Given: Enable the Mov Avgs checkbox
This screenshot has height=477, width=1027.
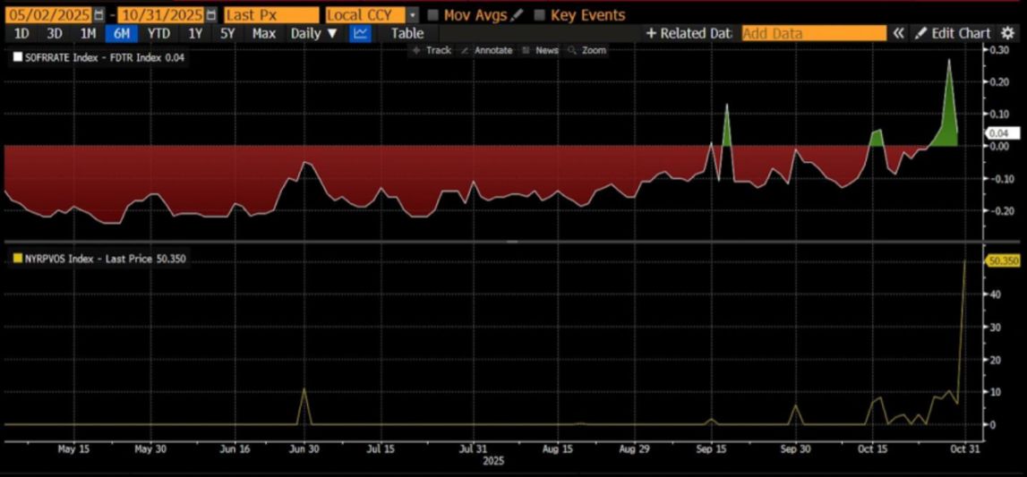Looking at the screenshot, I should pyautogui.click(x=433, y=15).
